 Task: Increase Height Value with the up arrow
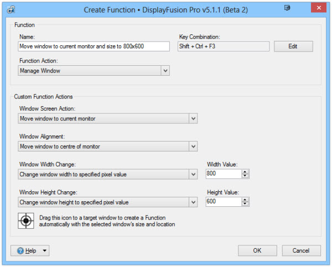coord(245,200)
